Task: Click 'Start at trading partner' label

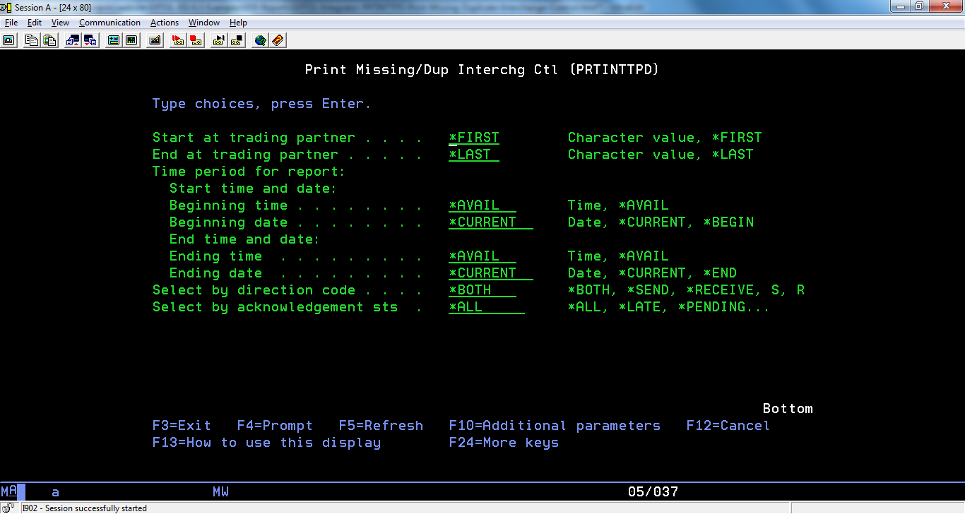Action: point(254,138)
